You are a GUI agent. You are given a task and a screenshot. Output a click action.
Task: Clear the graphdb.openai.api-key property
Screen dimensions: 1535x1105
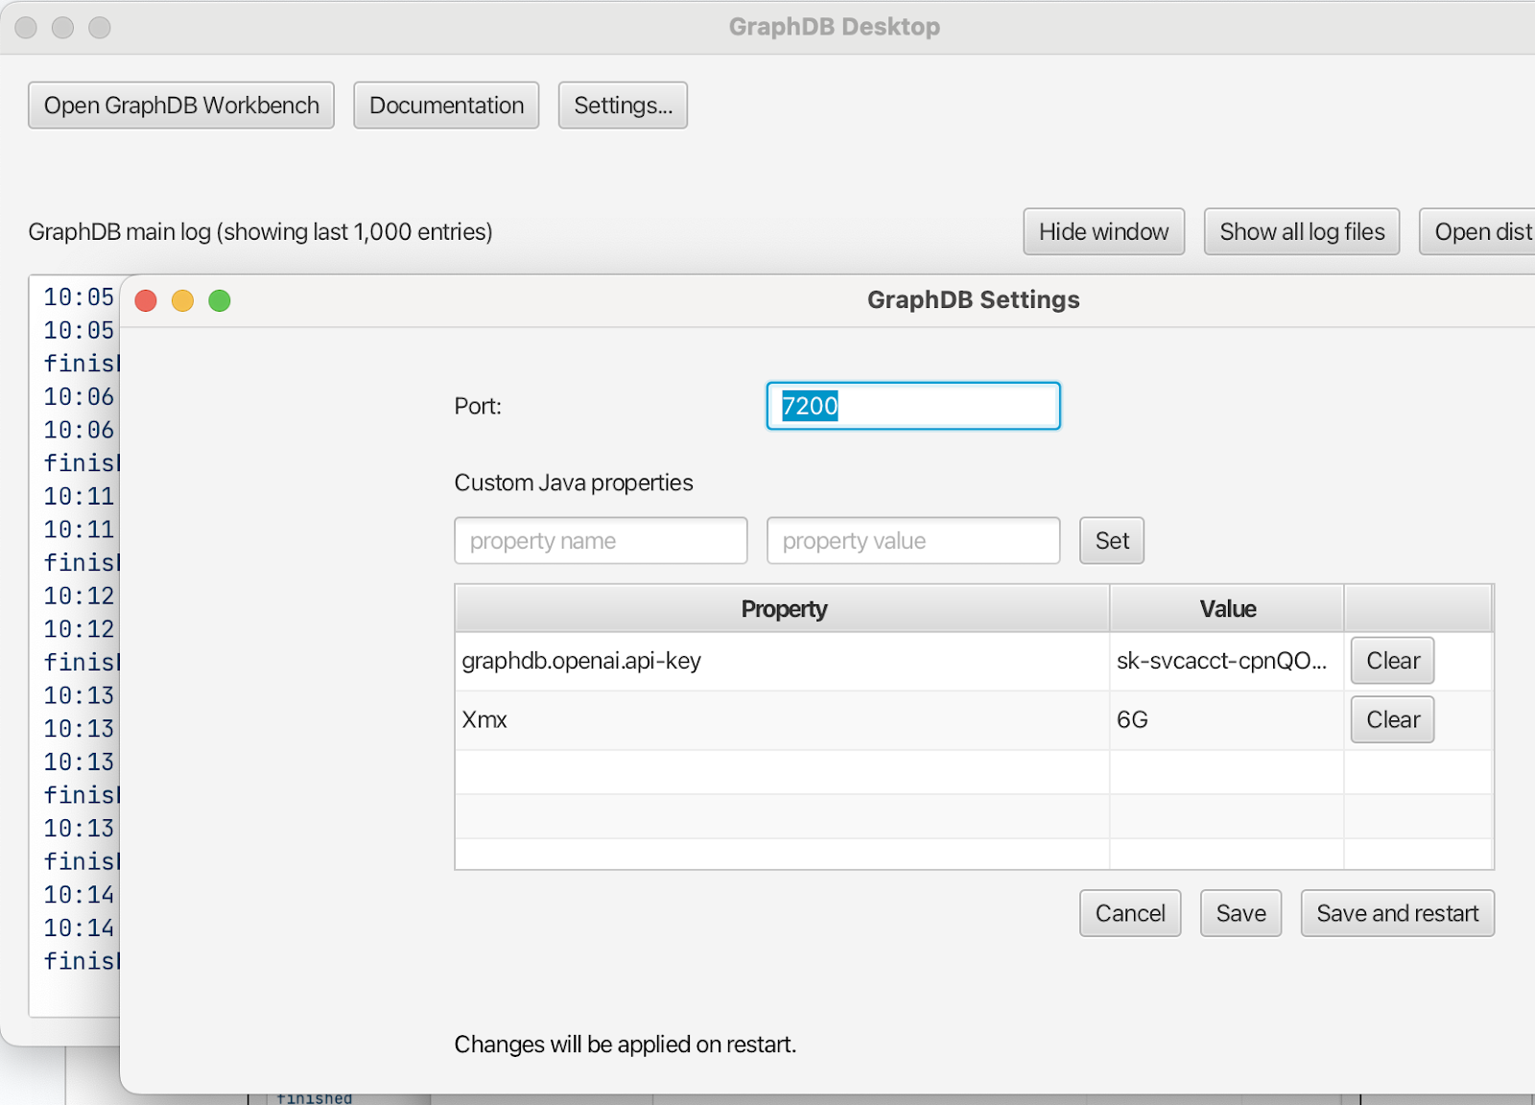point(1393,661)
